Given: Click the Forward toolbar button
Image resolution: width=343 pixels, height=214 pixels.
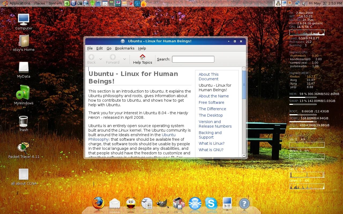Looking at the screenshot, I should [x=113, y=59].
